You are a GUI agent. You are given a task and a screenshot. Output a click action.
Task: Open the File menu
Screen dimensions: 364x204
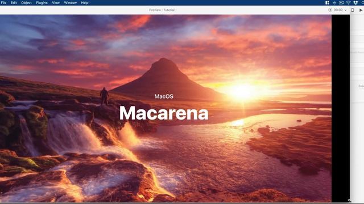click(x=4, y=3)
